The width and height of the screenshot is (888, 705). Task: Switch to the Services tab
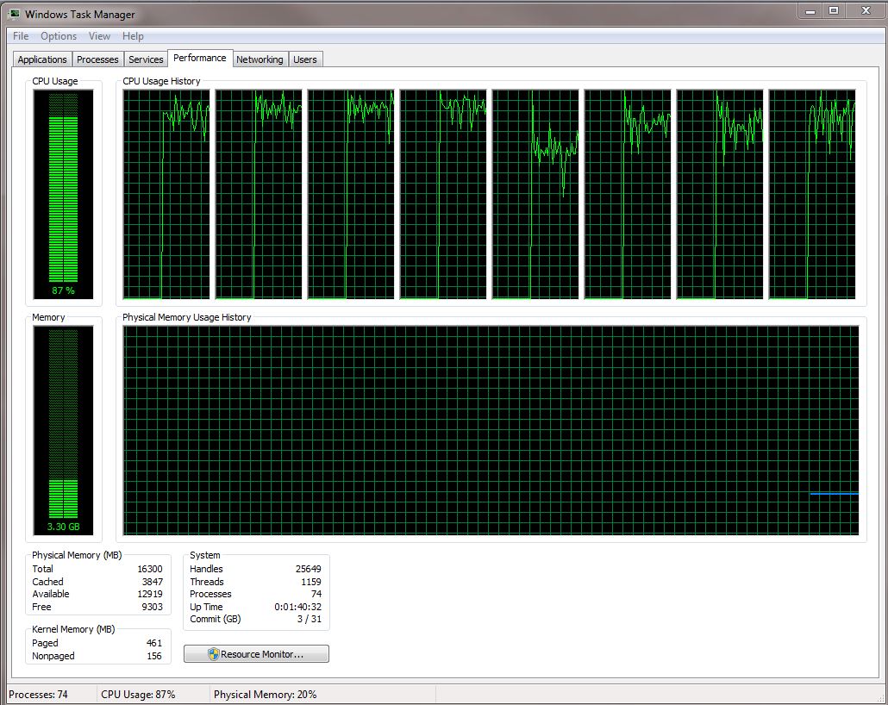[x=146, y=59]
